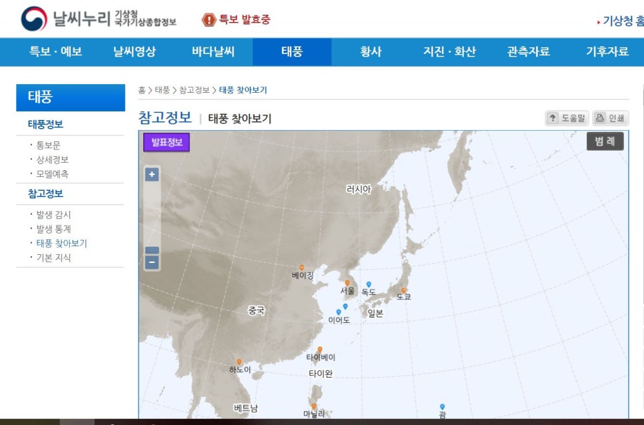Viewport: 644px width, 425px height.
Task: Open the 발표정보 panel
Action: pyautogui.click(x=167, y=142)
